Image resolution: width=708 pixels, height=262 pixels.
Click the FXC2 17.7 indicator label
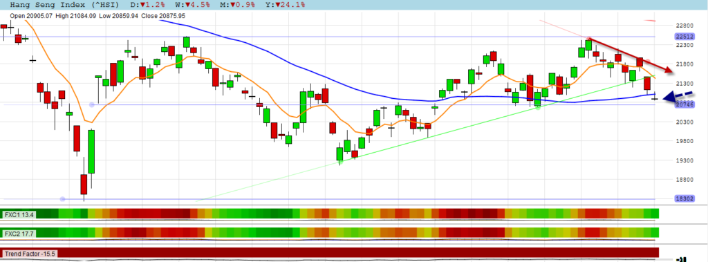18,234
